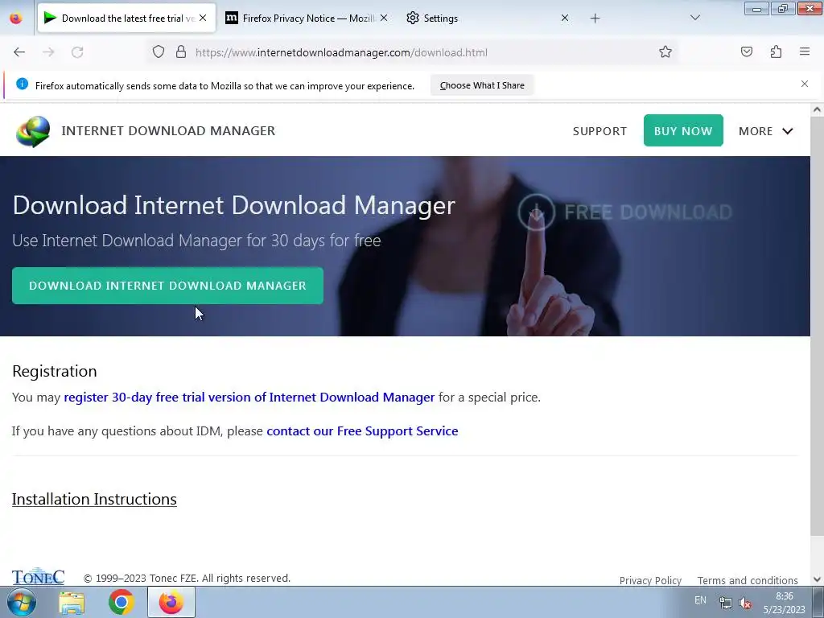Open the Terms and conditions footer link

(748, 580)
